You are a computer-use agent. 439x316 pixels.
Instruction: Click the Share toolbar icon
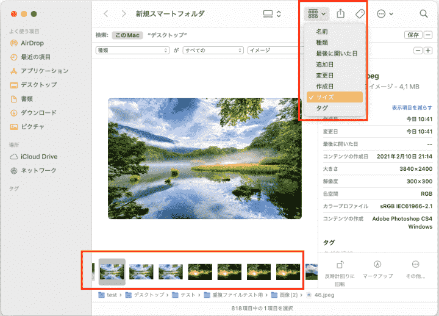coord(341,13)
